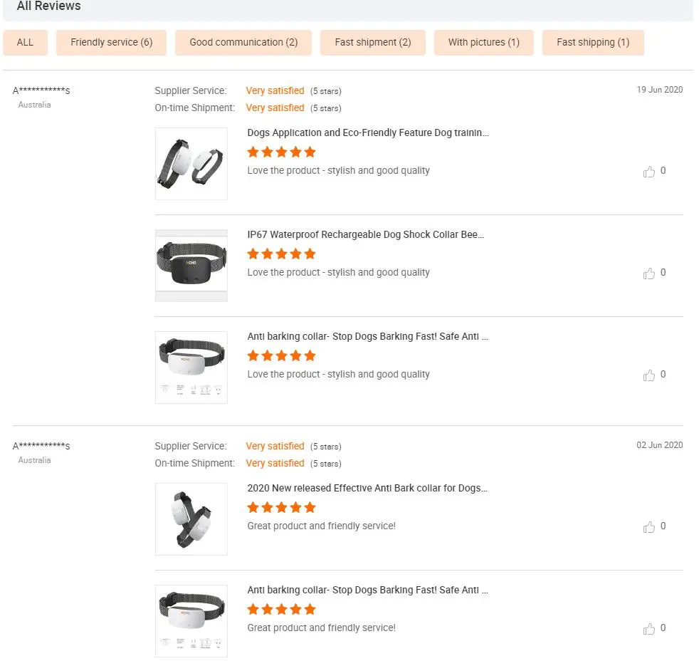This screenshot has height=661, width=699.
Task: Click the two white collars product thumbnail
Action: pos(191,164)
